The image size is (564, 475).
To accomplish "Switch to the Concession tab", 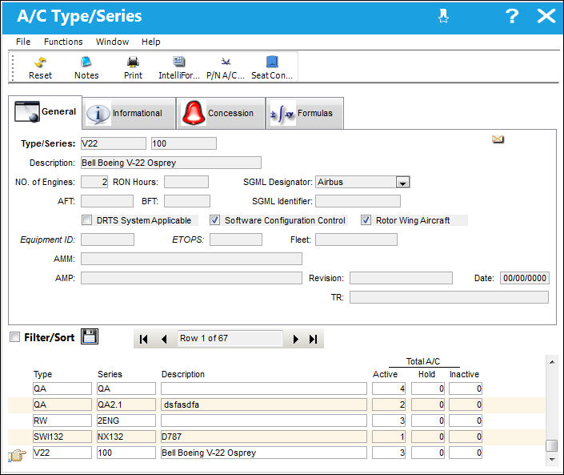I will tap(221, 113).
